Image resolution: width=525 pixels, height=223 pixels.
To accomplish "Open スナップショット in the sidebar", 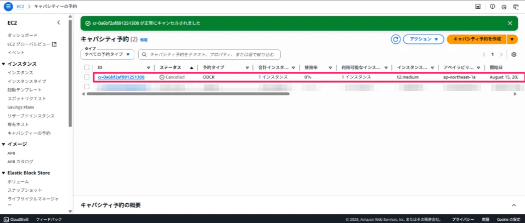I will (x=25, y=190).
